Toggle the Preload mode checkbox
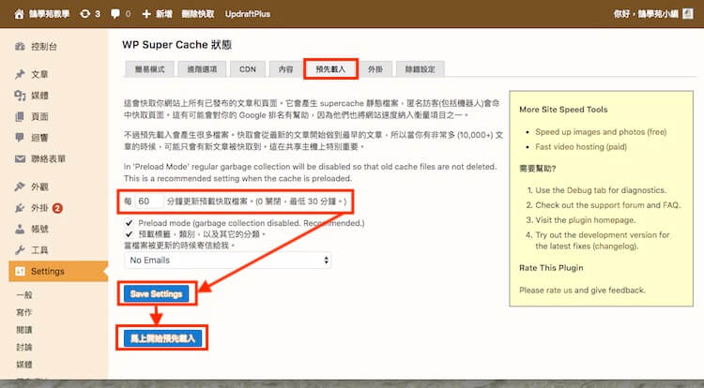This screenshot has width=704, height=388. click(130, 224)
